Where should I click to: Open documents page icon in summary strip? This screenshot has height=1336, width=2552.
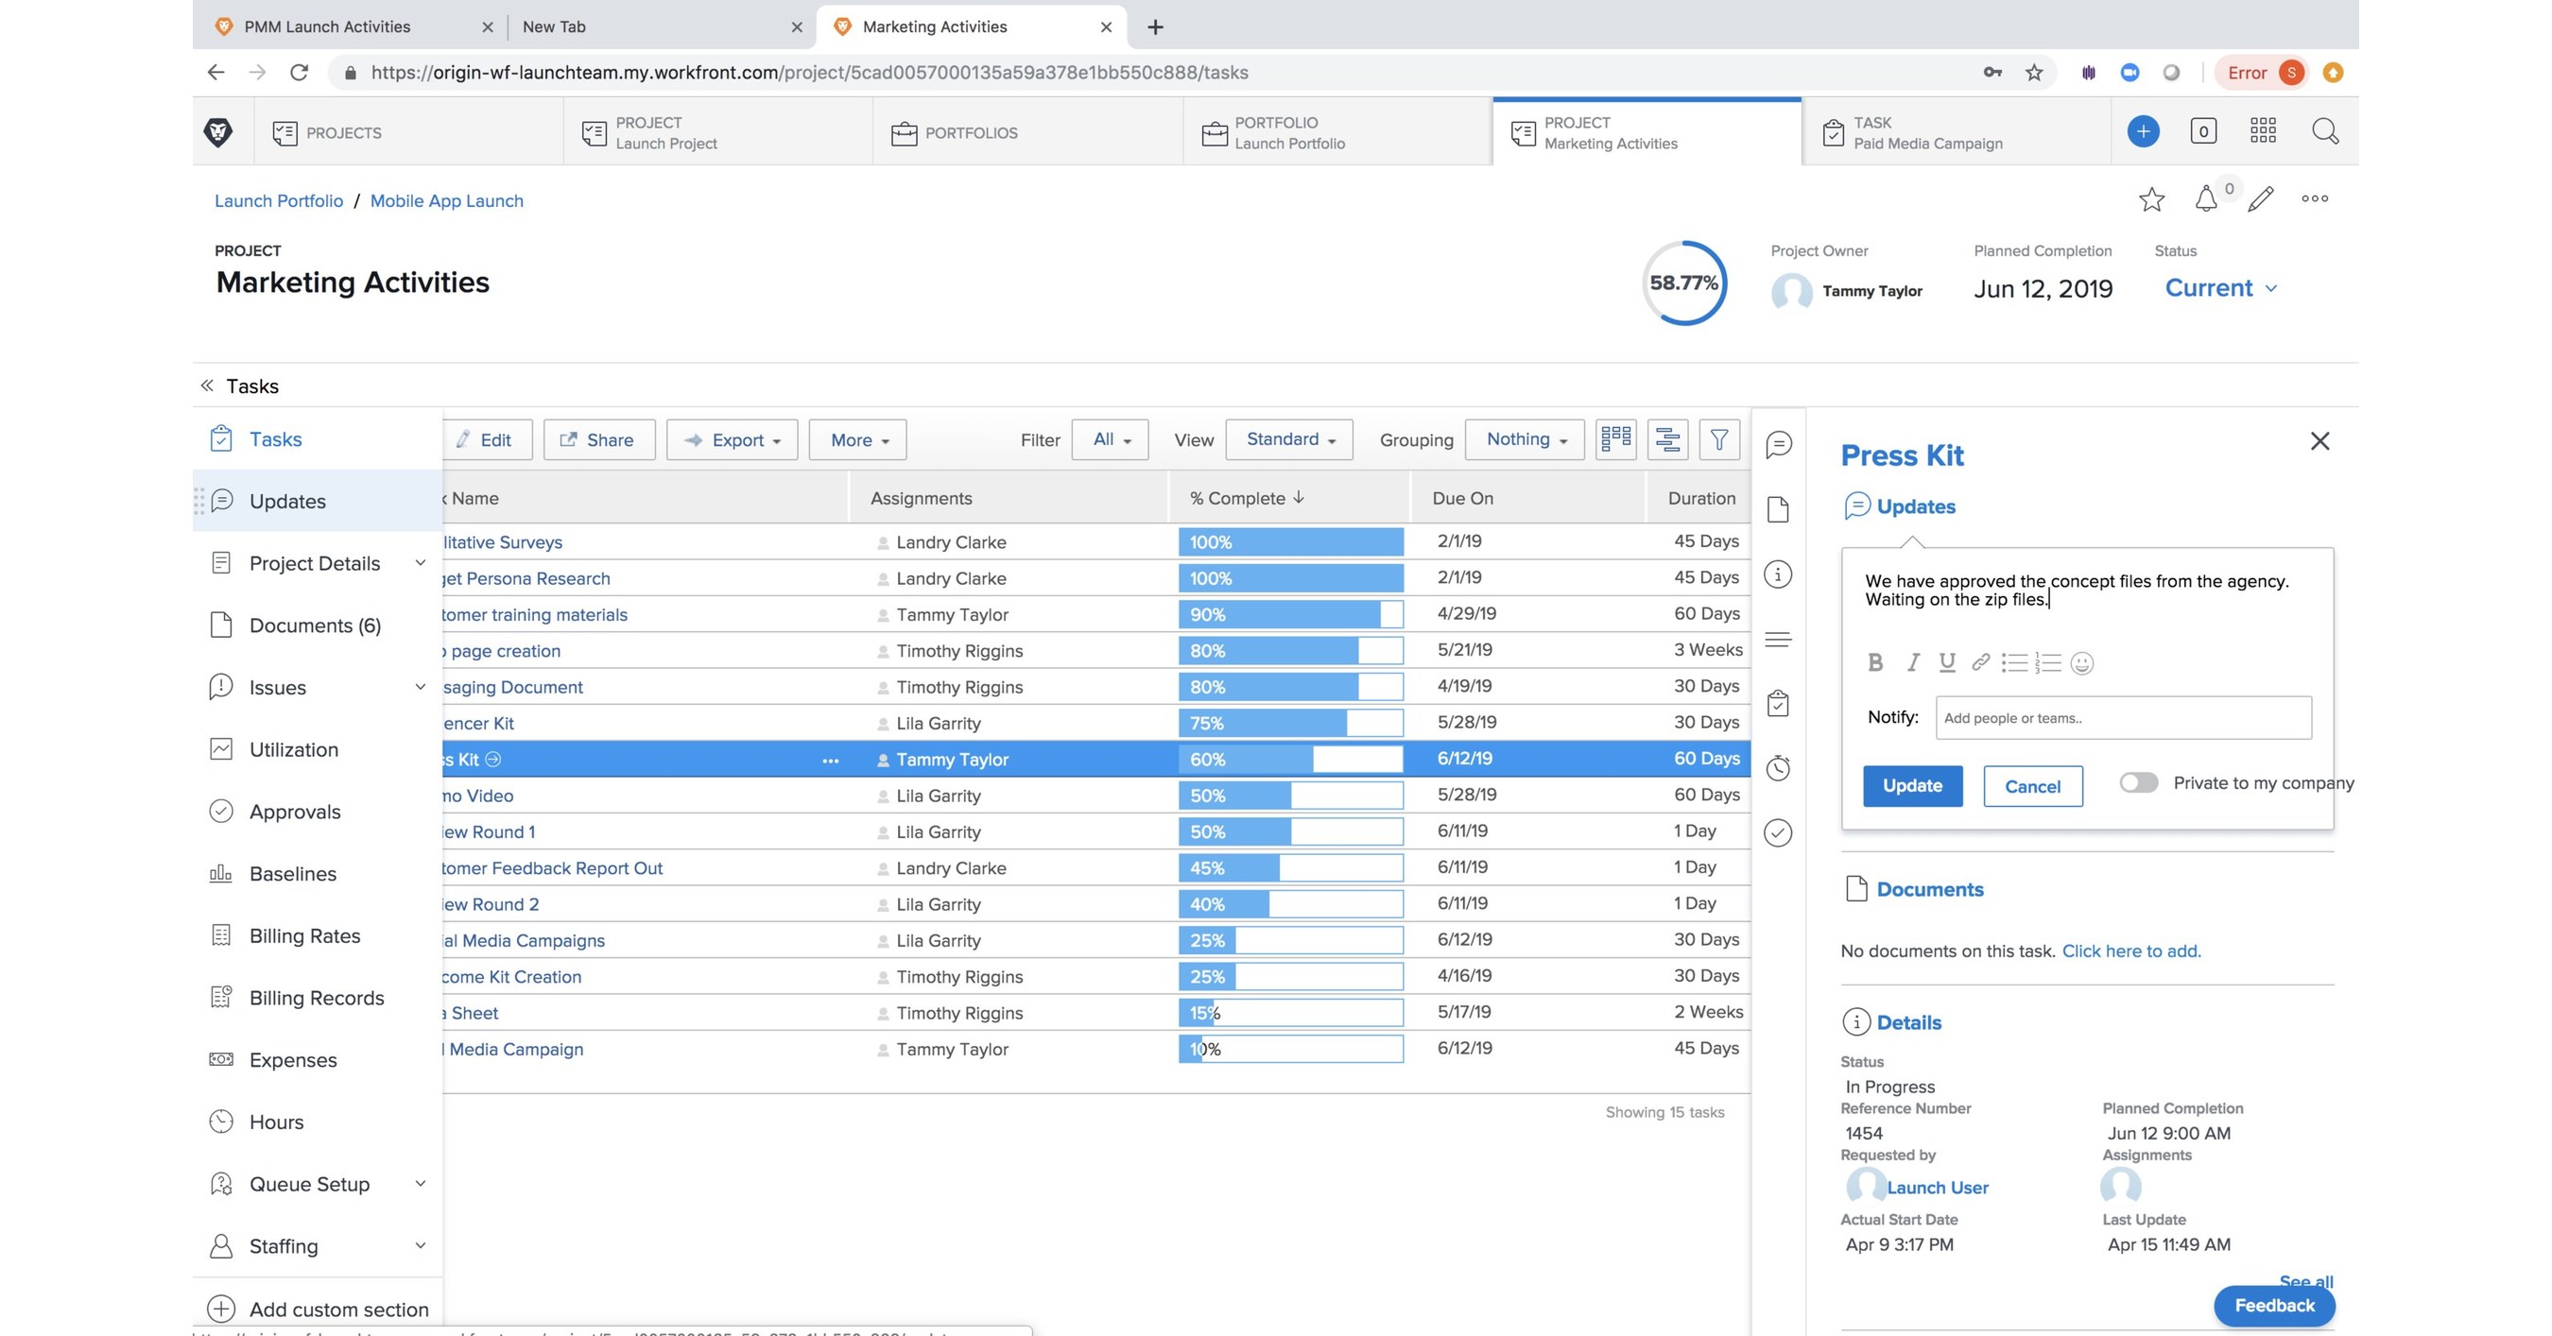(x=1777, y=509)
